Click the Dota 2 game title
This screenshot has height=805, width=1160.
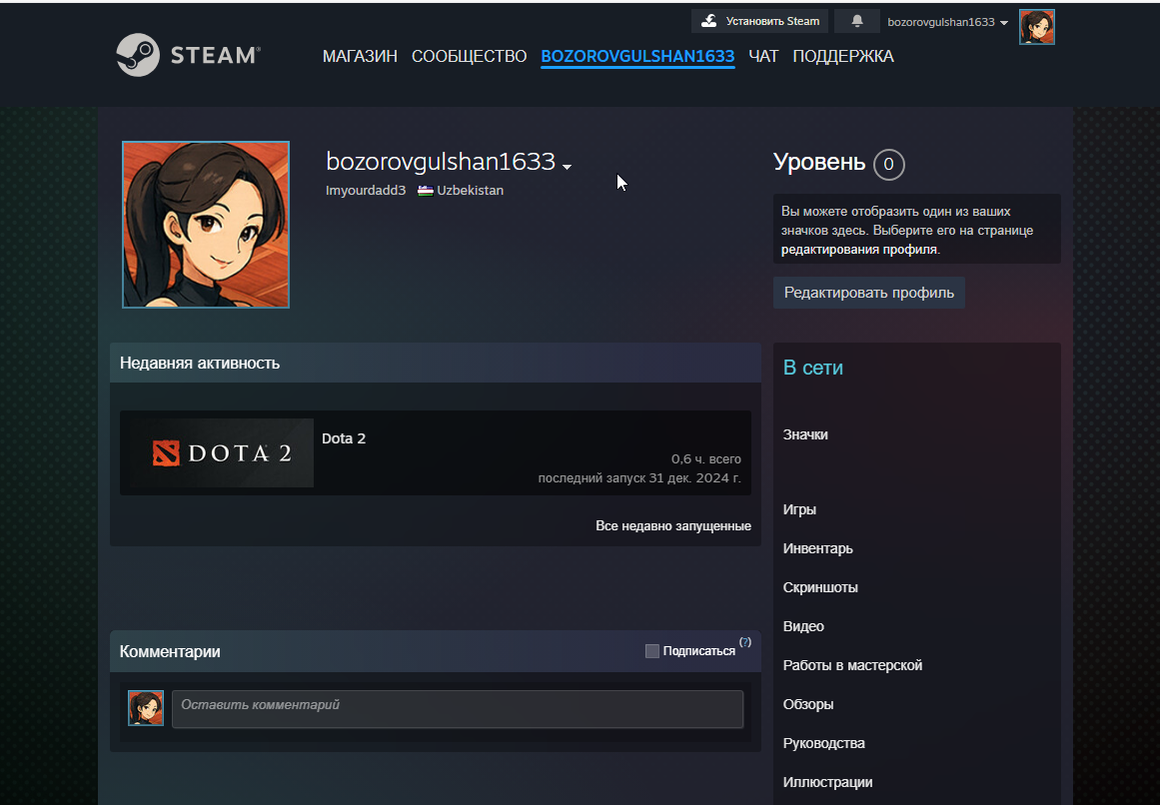[x=344, y=438]
